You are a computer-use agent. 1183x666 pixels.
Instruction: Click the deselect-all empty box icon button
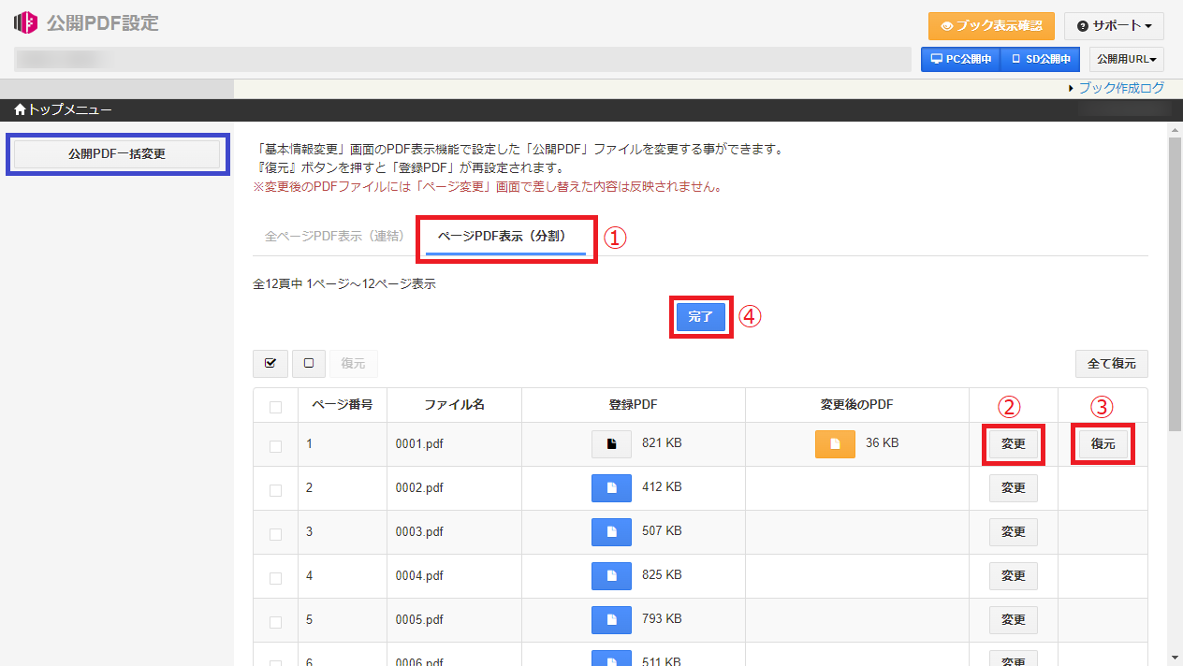tap(308, 363)
